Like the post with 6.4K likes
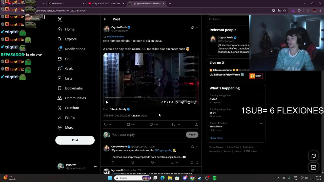The height and width of the screenshot is (182, 324). pyautogui.click(x=154, y=124)
